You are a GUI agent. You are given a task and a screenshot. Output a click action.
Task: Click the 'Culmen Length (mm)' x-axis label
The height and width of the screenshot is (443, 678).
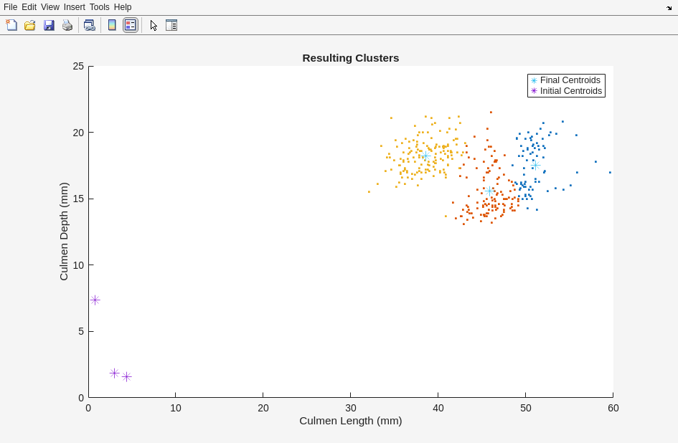click(x=350, y=421)
